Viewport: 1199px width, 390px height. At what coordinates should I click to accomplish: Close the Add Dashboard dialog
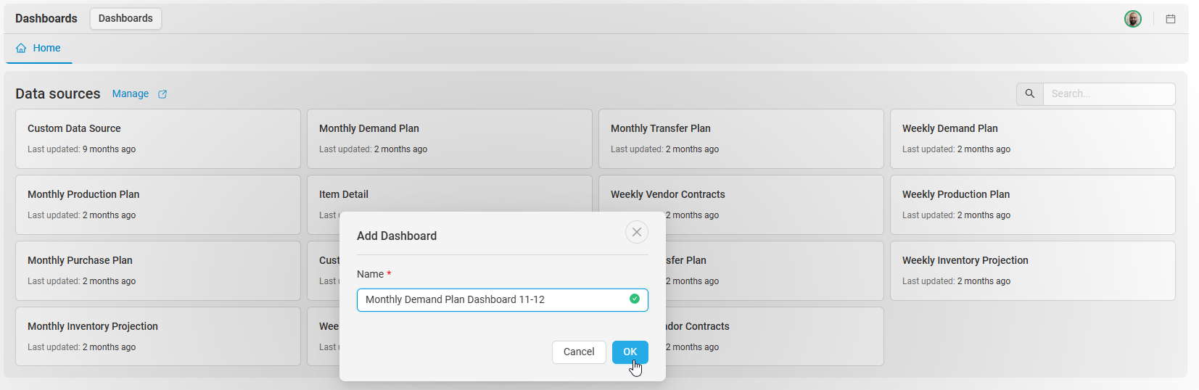coord(637,232)
